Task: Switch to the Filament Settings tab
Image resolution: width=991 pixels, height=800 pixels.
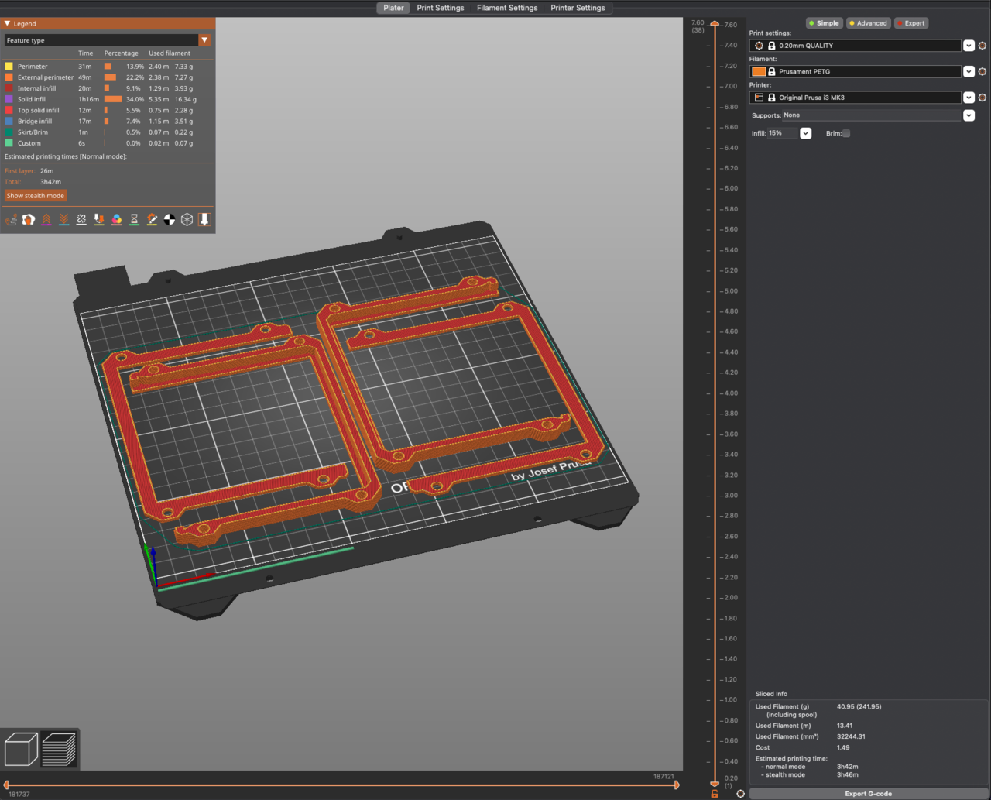Action: coord(506,8)
